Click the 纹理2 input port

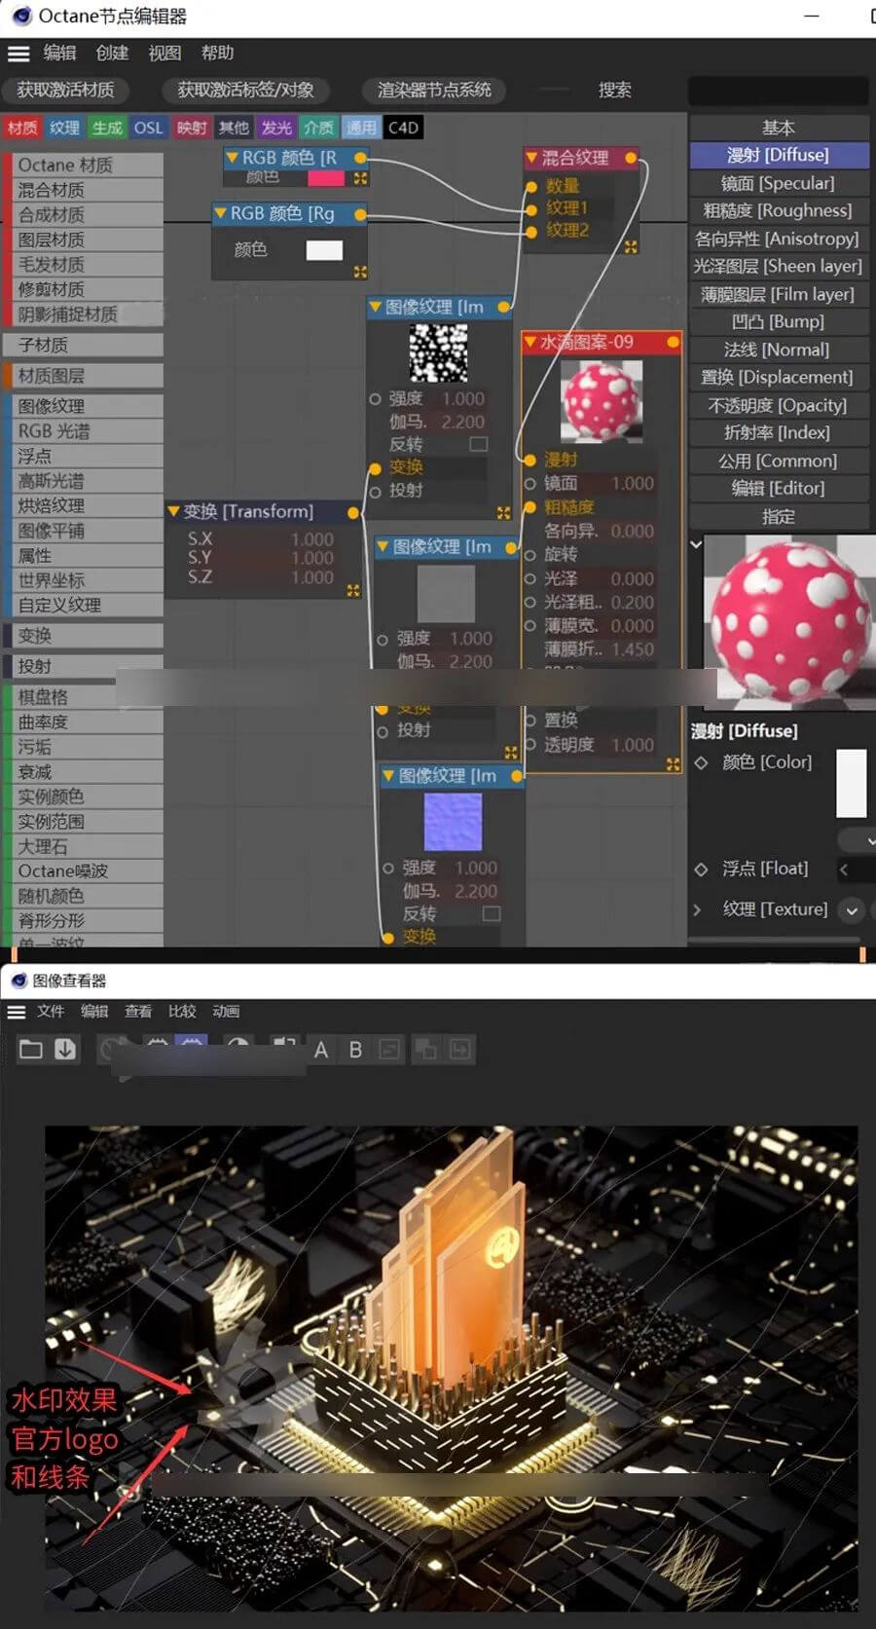click(530, 231)
